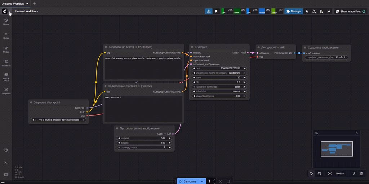Open the Models sidebar panel

(6, 49)
